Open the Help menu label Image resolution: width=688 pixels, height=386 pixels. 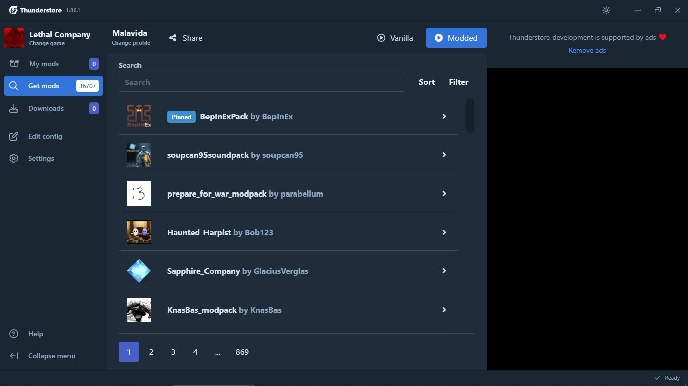[x=36, y=334]
